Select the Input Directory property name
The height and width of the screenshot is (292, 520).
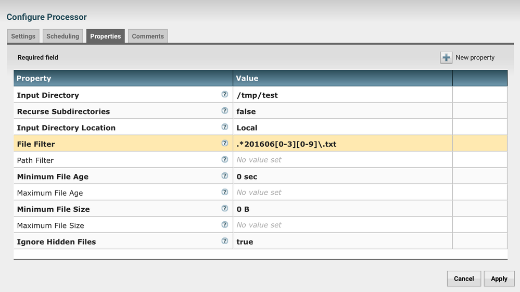[x=48, y=95]
